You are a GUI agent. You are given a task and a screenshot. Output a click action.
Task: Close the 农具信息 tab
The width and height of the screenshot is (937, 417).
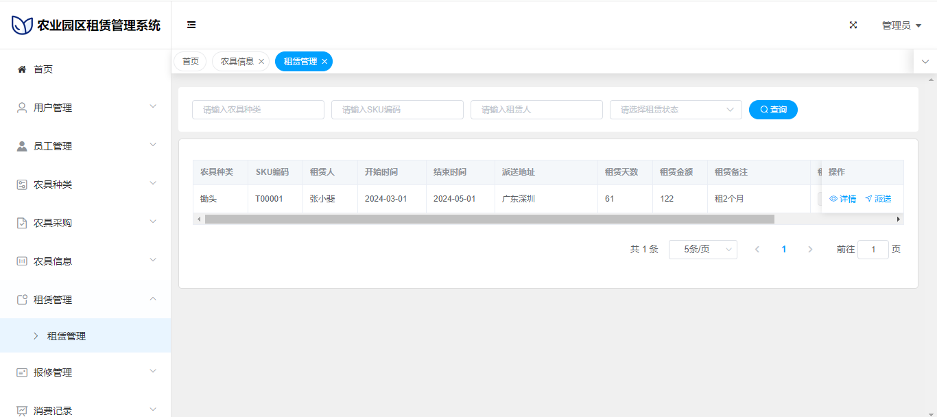point(261,62)
